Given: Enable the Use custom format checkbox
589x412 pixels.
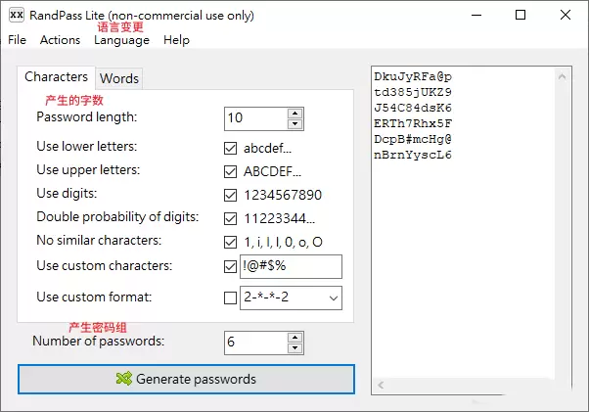Looking at the screenshot, I should [x=230, y=298].
